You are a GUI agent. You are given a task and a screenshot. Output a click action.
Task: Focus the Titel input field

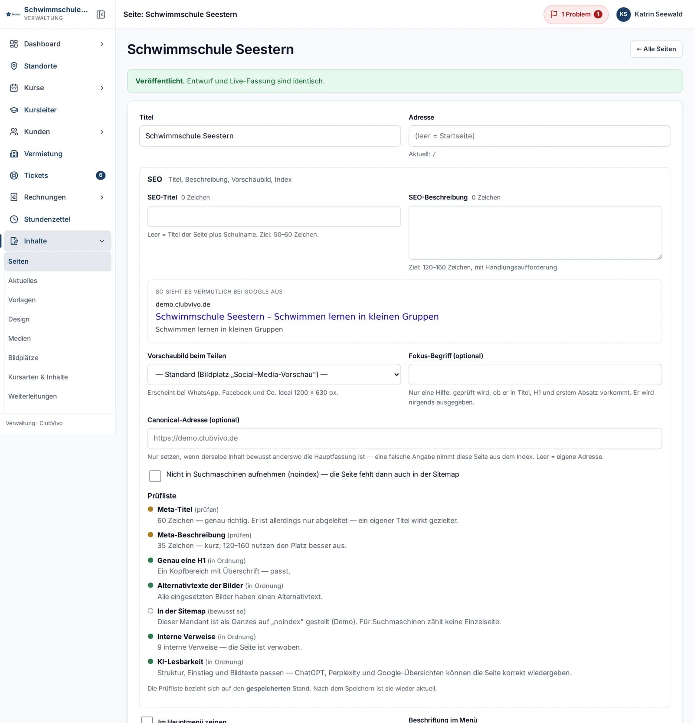pos(270,136)
